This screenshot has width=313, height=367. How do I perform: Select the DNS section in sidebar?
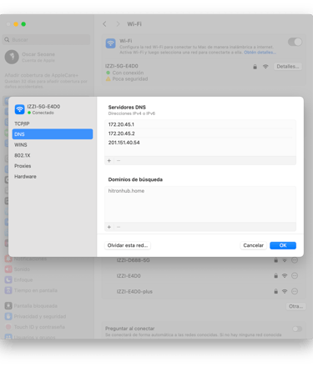[x=53, y=134]
